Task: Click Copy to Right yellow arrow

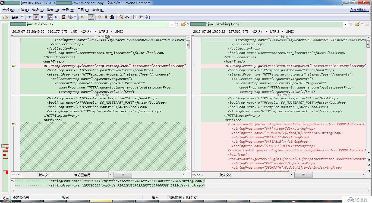Action: [83, 17]
